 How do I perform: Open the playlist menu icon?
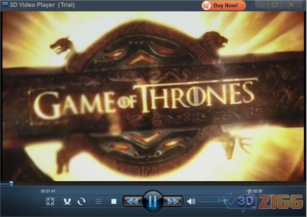pos(99,201)
